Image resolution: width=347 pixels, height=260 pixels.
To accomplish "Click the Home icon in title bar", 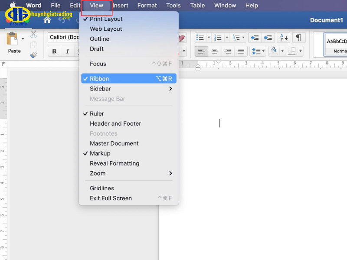I will coord(47,20).
